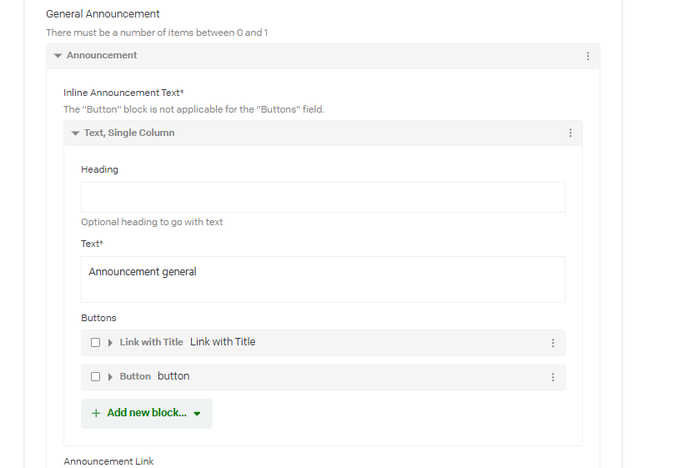Open the Add new block dropdown arrow

pyautogui.click(x=197, y=414)
